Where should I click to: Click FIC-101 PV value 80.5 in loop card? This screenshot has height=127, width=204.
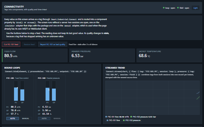(13, 107)
